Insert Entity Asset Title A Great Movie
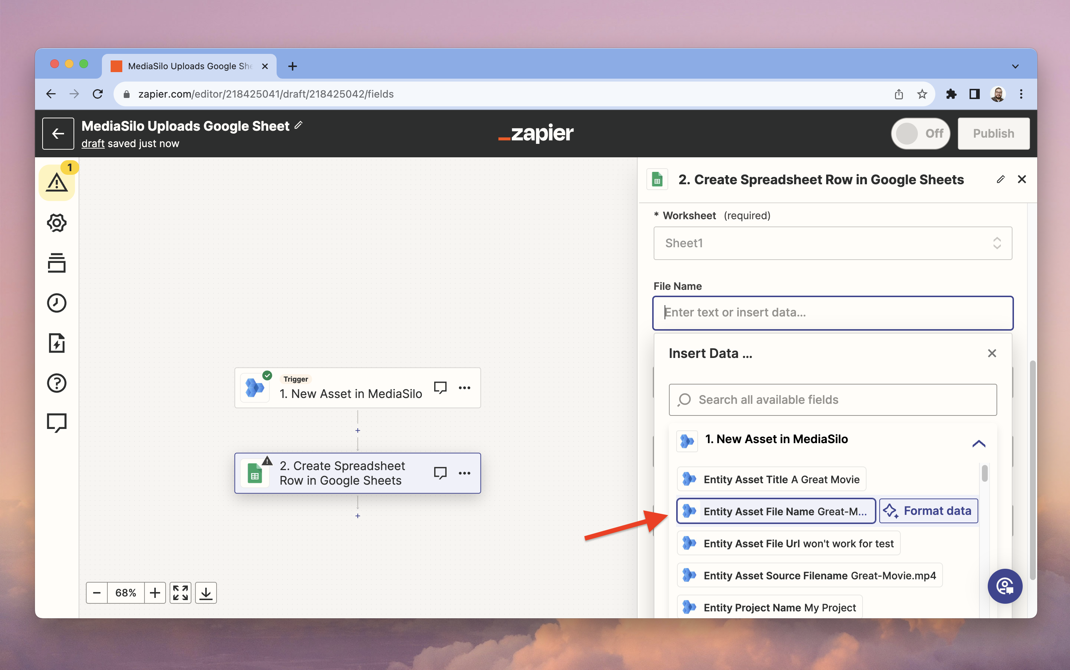This screenshot has height=670, width=1070. point(771,479)
